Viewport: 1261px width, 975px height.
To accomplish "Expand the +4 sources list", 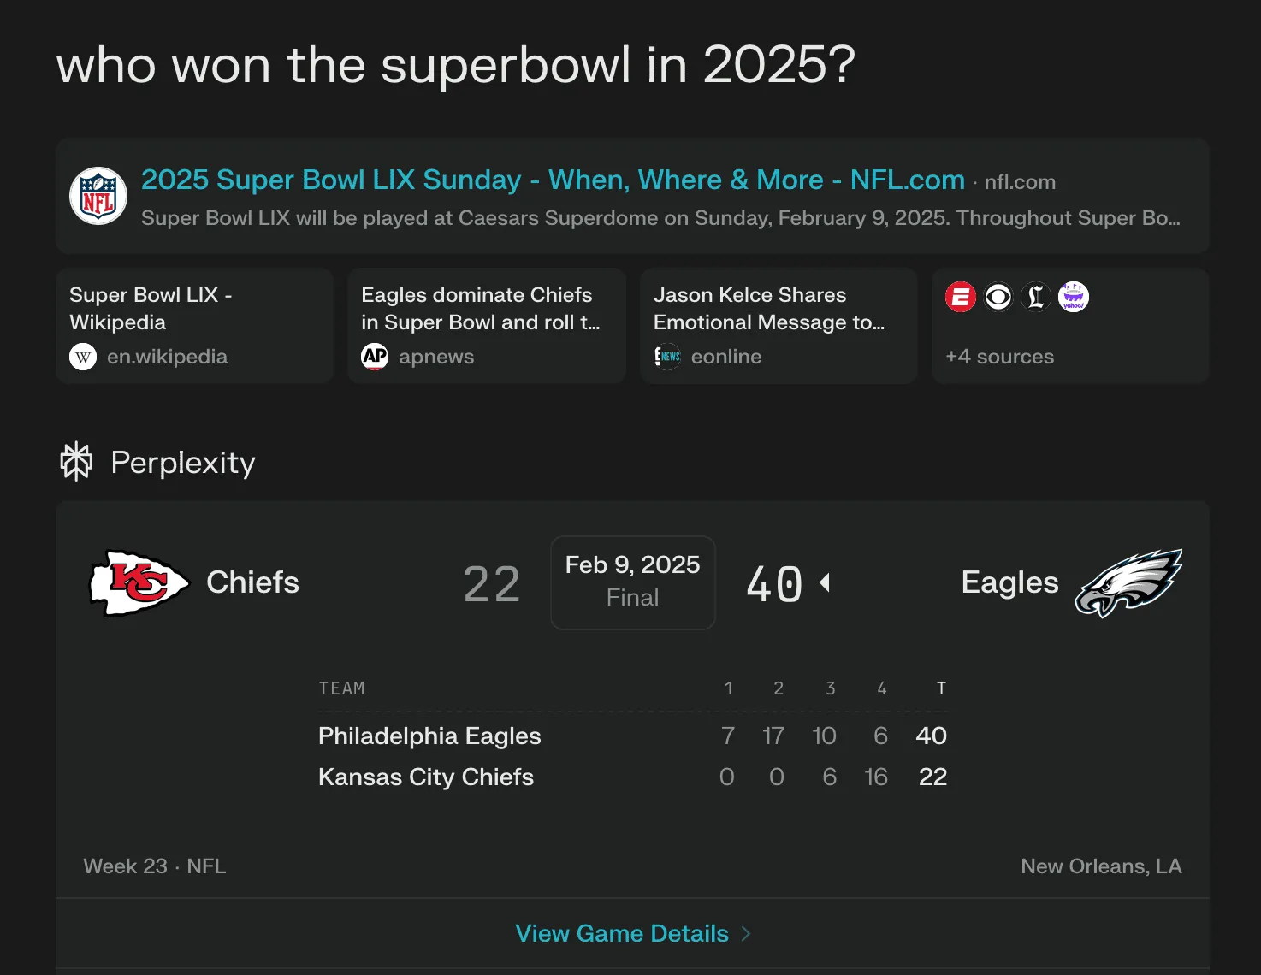I will click(x=999, y=357).
